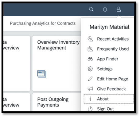The width and height of the screenshot is (140, 117).
Task: Open notifications bell icon
Action: 105,9
